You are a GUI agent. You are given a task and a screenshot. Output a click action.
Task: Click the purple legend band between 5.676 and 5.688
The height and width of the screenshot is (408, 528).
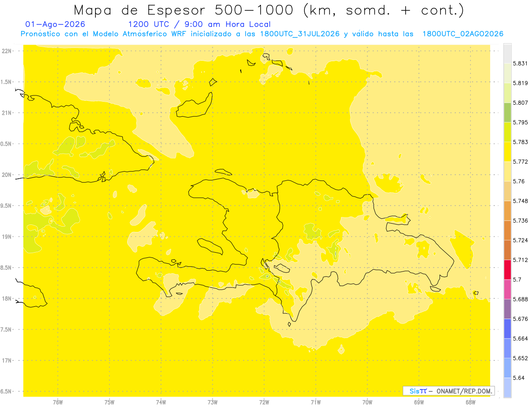coord(507,309)
